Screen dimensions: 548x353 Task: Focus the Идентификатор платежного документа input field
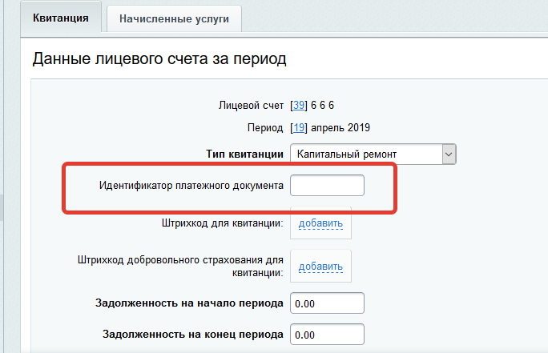tap(327, 185)
